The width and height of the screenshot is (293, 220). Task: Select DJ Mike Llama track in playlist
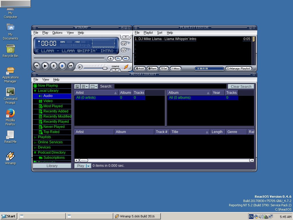coord(193,39)
